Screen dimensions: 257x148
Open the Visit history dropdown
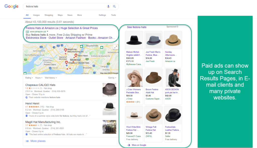point(51,78)
